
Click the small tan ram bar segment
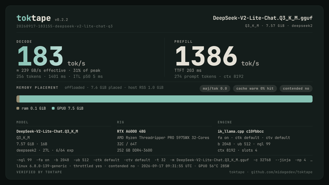18,99
